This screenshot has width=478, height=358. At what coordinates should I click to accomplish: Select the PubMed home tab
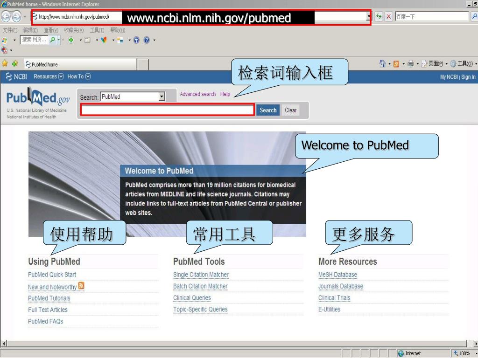coord(80,64)
